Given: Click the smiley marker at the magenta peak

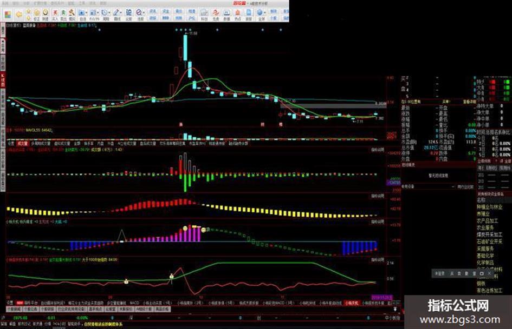Looking at the screenshot, I should point(185,229).
